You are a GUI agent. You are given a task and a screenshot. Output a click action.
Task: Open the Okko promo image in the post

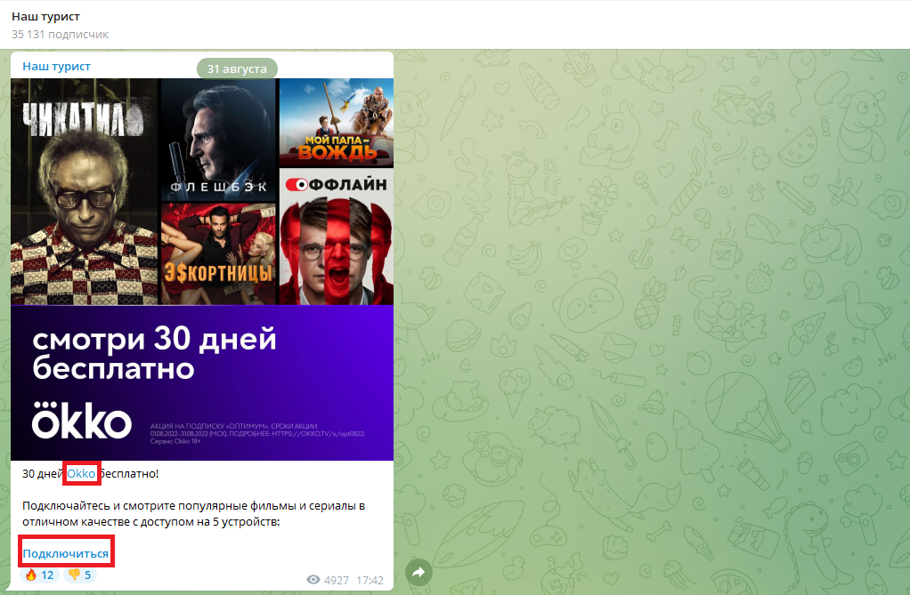click(202, 269)
